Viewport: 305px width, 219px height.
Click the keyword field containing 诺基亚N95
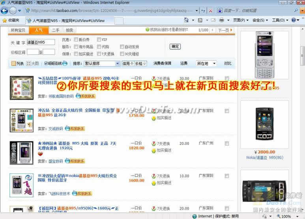point(41,42)
